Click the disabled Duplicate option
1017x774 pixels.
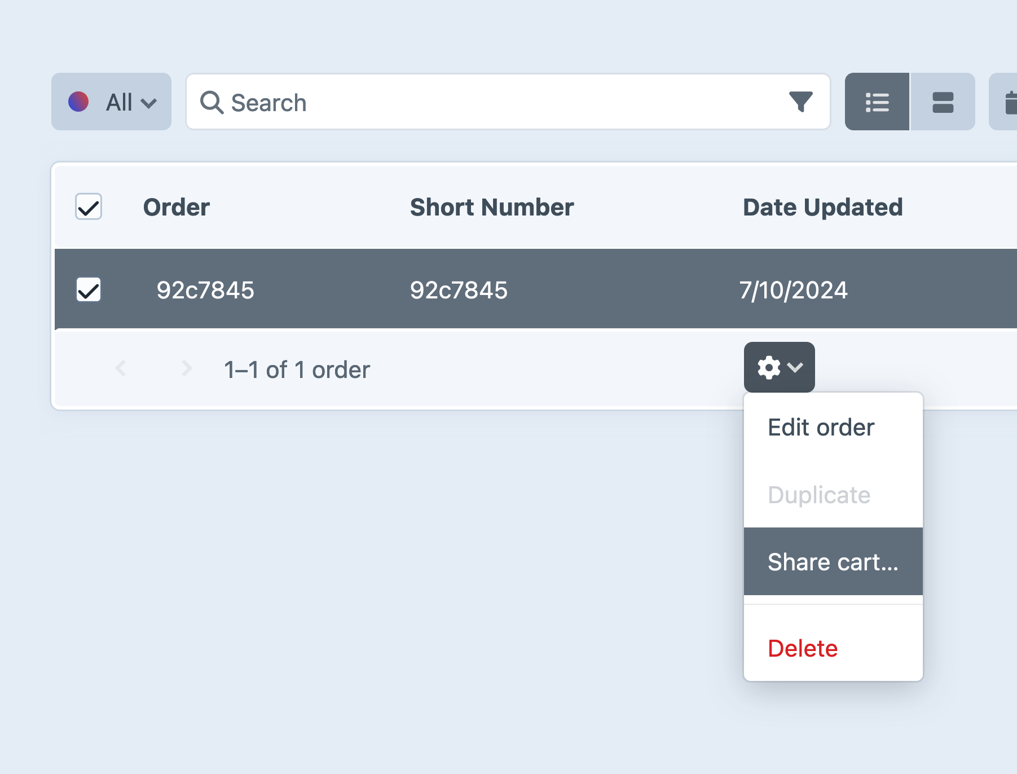coord(818,495)
